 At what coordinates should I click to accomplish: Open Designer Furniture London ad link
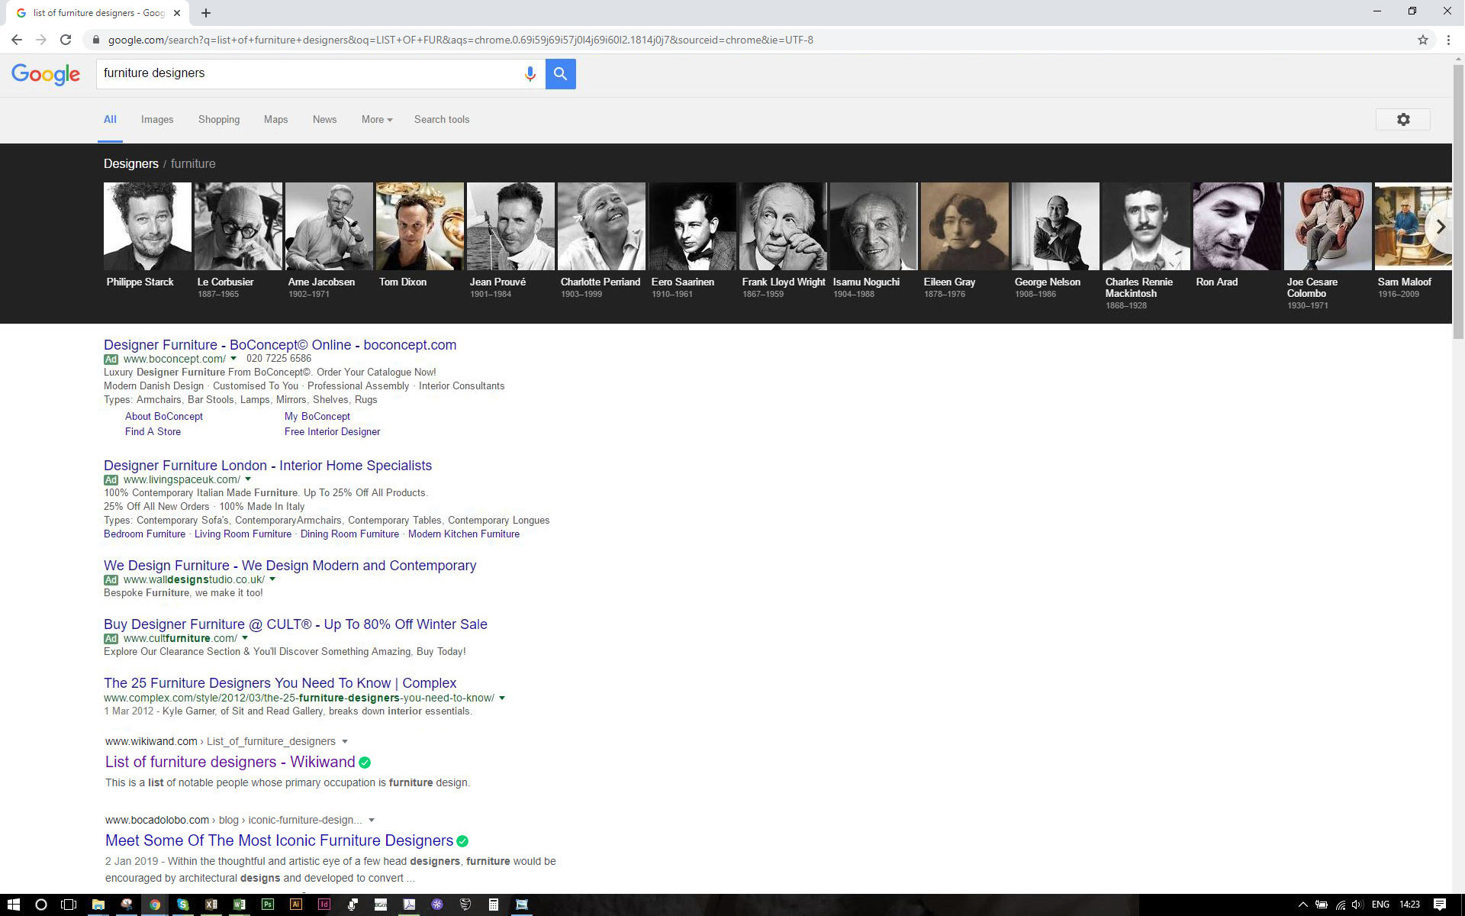click(268, 466)
